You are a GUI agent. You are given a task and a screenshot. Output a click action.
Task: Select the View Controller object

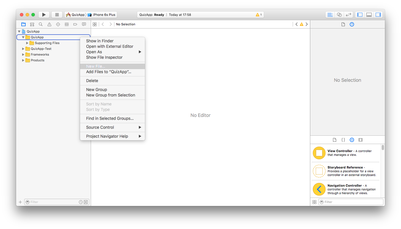(346, 153)
